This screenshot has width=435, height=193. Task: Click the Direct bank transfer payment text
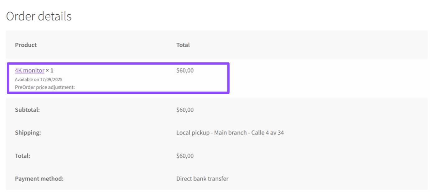202,178
